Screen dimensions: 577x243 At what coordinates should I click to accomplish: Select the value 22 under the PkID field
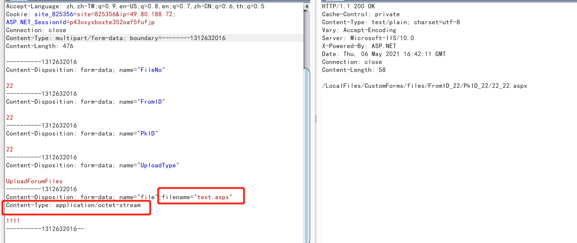[10, 149]
